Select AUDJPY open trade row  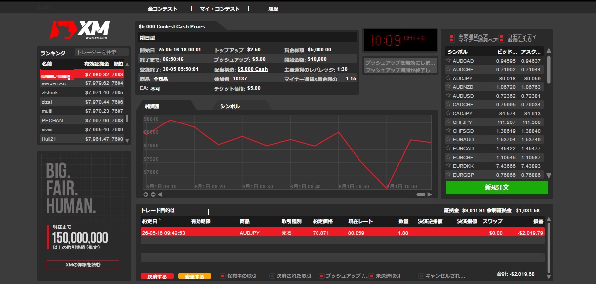(342, 233)
